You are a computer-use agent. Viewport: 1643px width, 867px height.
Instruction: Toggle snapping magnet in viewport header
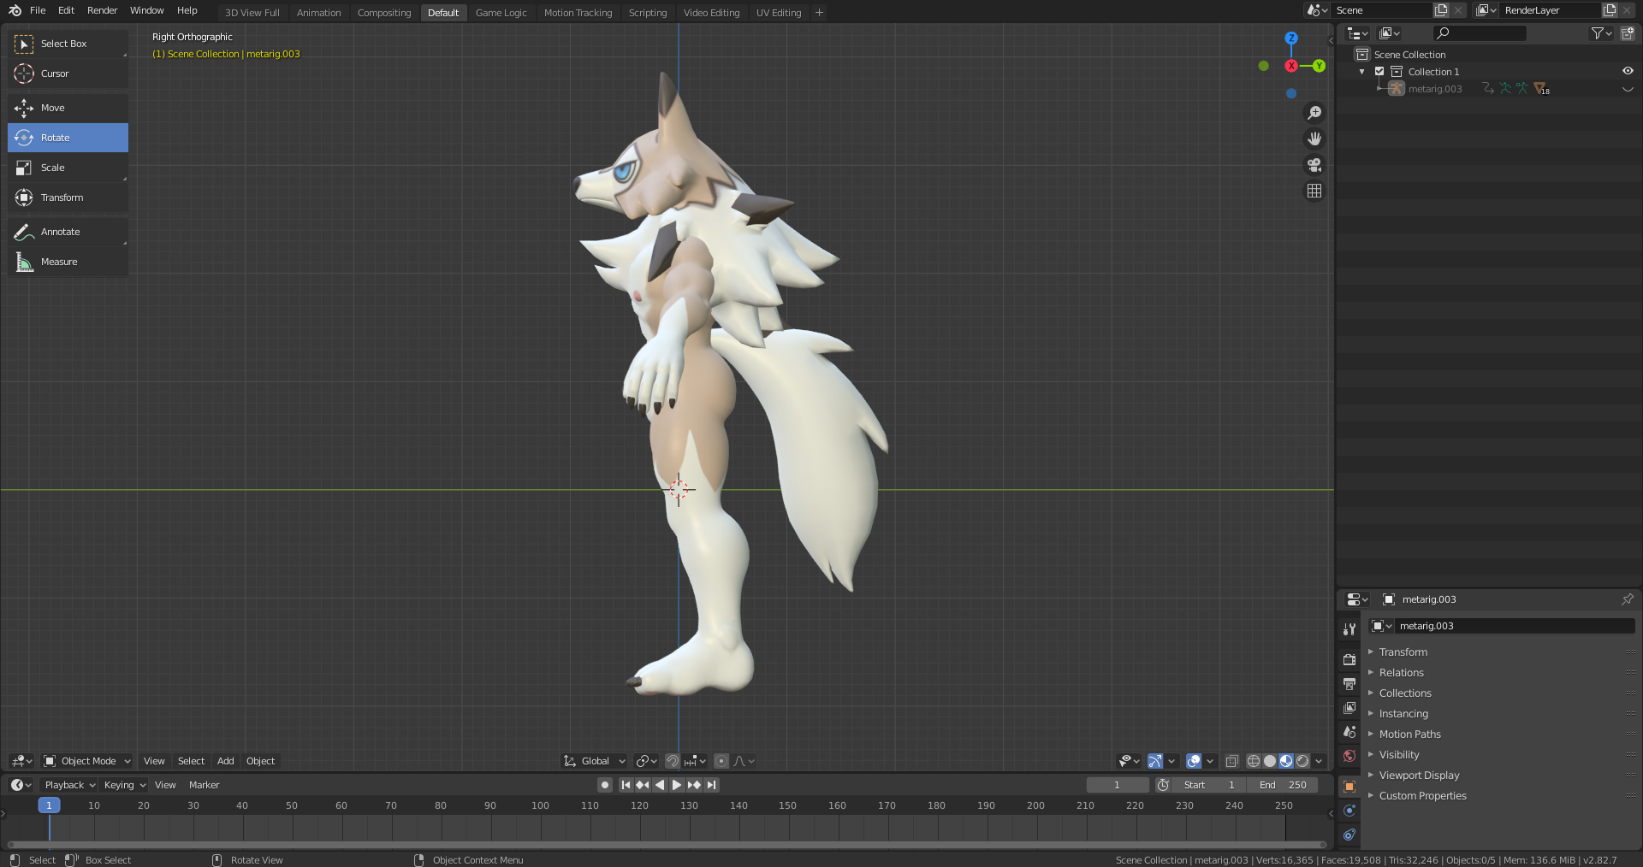[x=673, y=761]
